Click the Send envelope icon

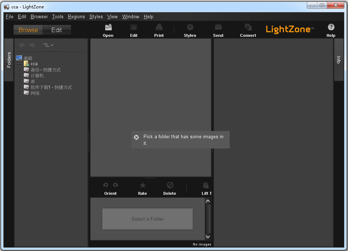[x=218, y=27]
